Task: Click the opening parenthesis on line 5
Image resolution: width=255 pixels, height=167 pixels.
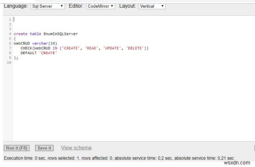Action: click(15, 39)
